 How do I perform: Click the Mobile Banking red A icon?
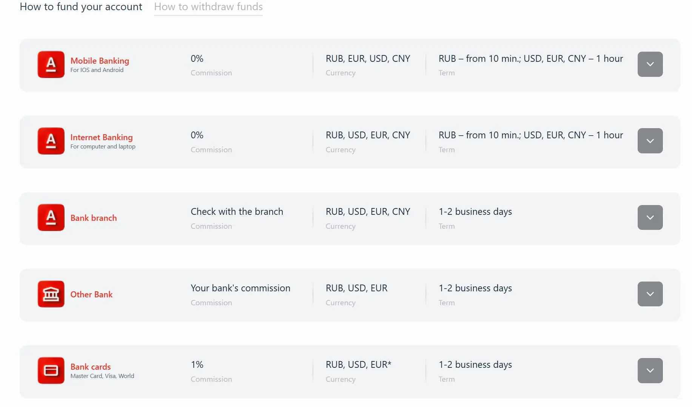click(51, 64)
